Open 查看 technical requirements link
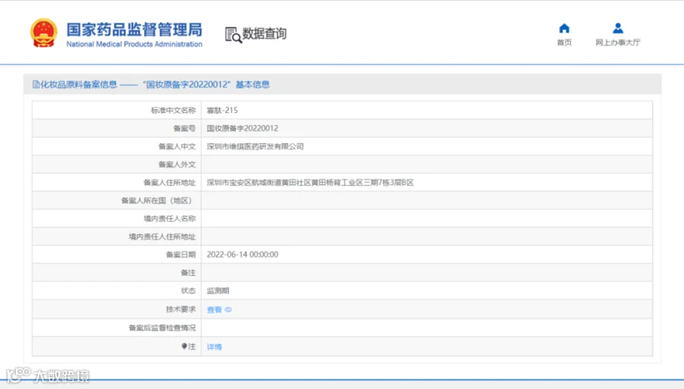Screen dimensions: 684x389 pos(214,309)
